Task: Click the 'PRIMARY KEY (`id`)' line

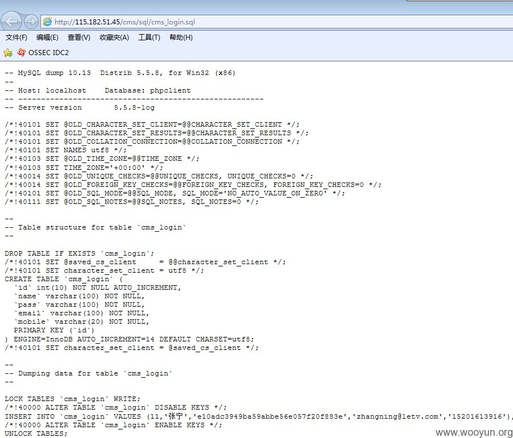Action: (54, 330)
